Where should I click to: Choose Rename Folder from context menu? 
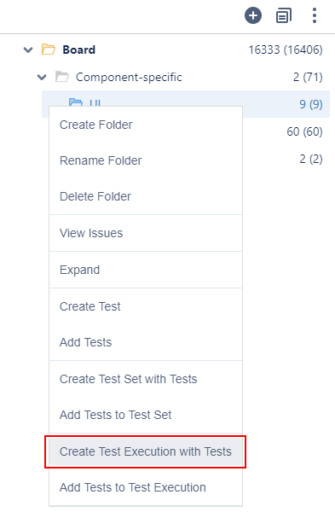coord(146,160)
